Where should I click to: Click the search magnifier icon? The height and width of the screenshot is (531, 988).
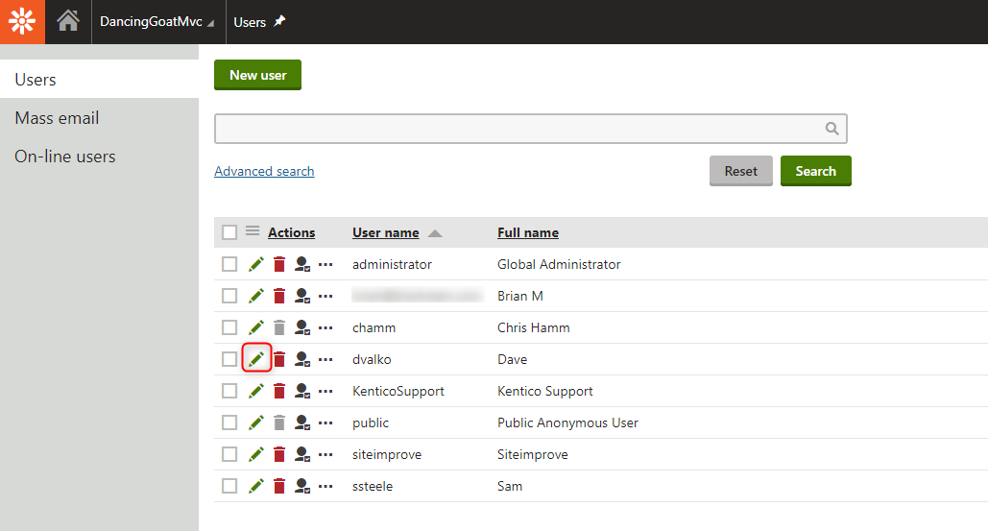coord(831,129)
